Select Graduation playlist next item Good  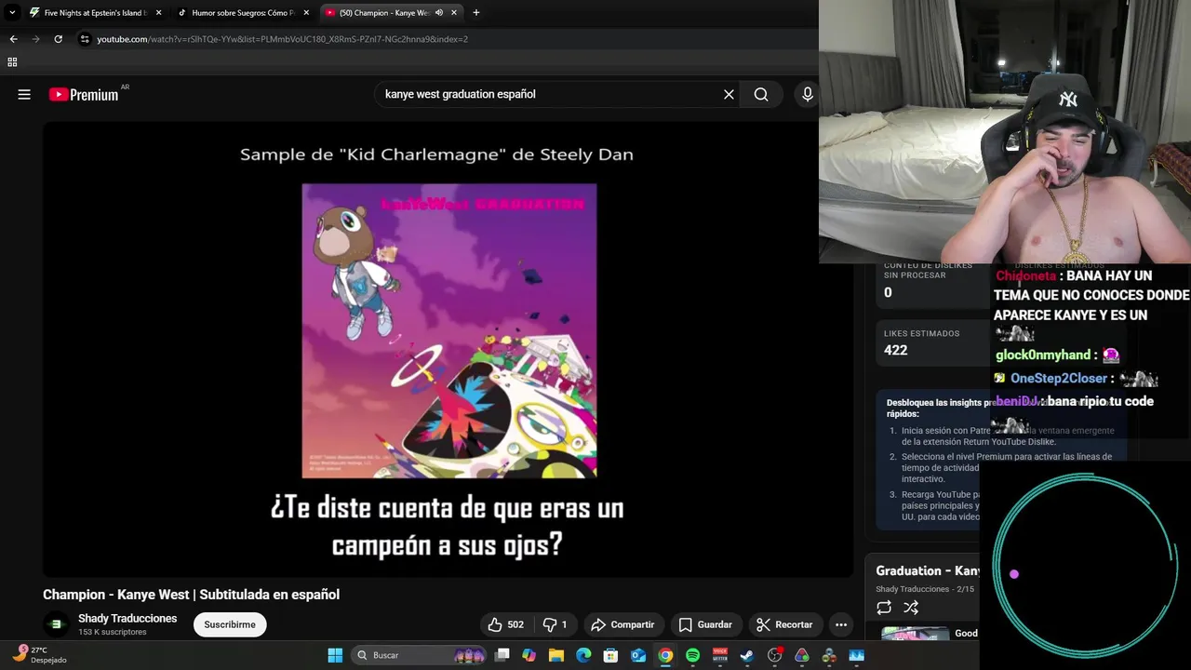coord(929,635)
